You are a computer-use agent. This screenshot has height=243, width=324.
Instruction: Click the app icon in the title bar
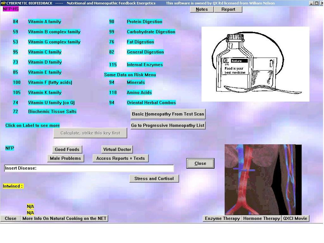pyautogui.click(x=3, y=3)
